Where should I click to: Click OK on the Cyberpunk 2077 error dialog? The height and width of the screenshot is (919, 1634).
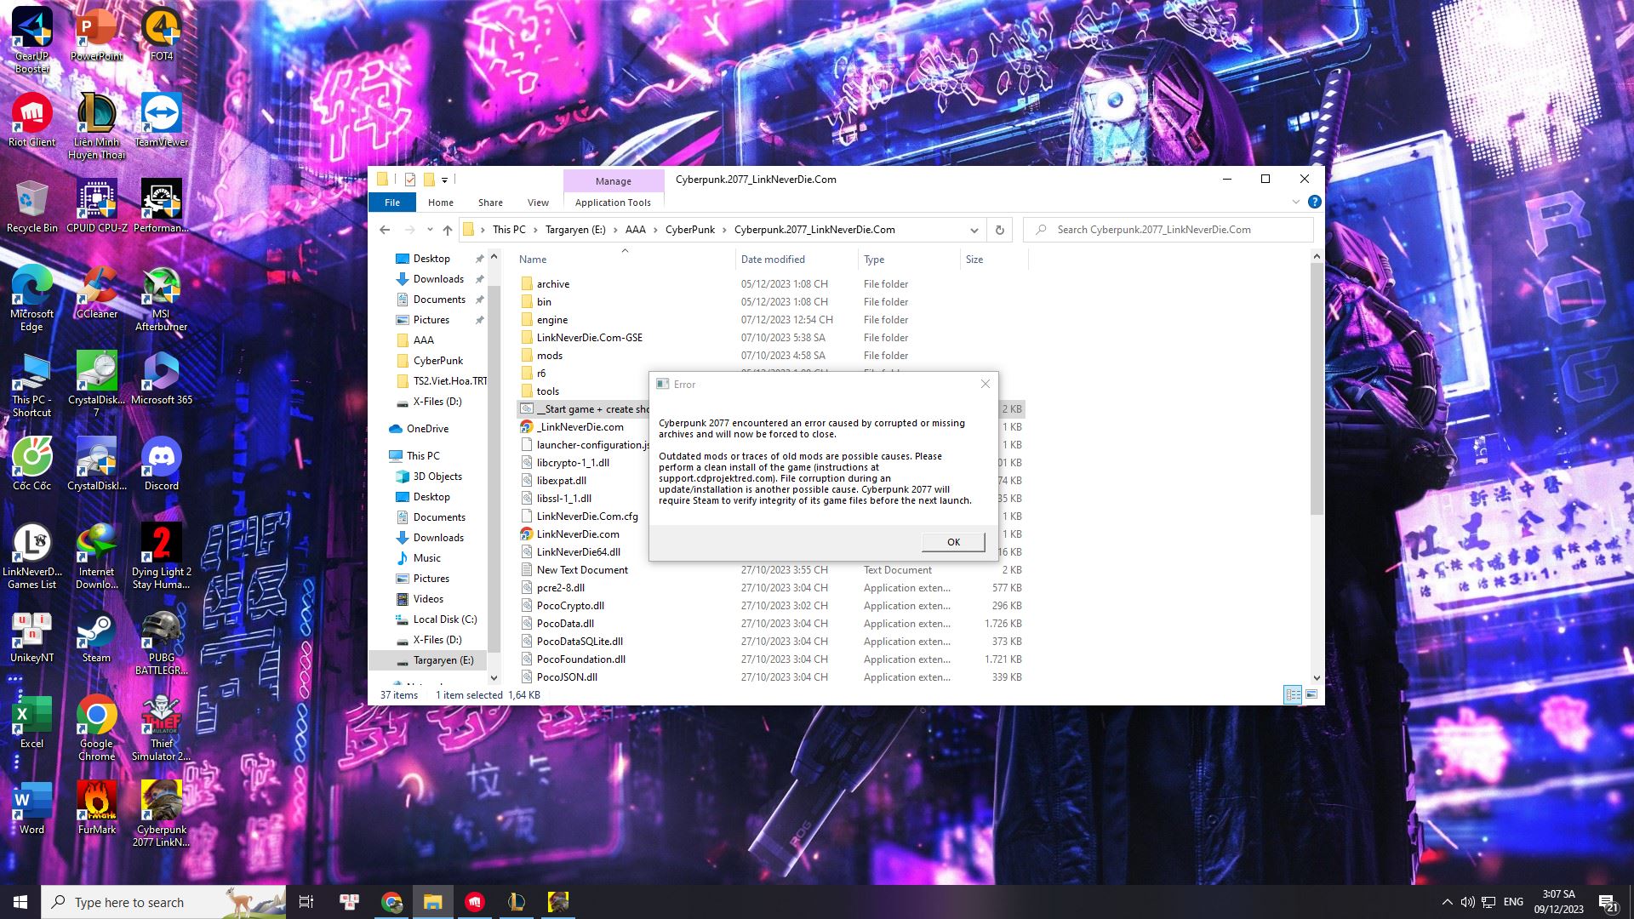(x=952, y=541)
